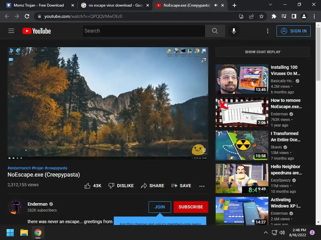Like the video with thumbs up
The height and width of the screenshot is (240, 321).
point(93,186)
